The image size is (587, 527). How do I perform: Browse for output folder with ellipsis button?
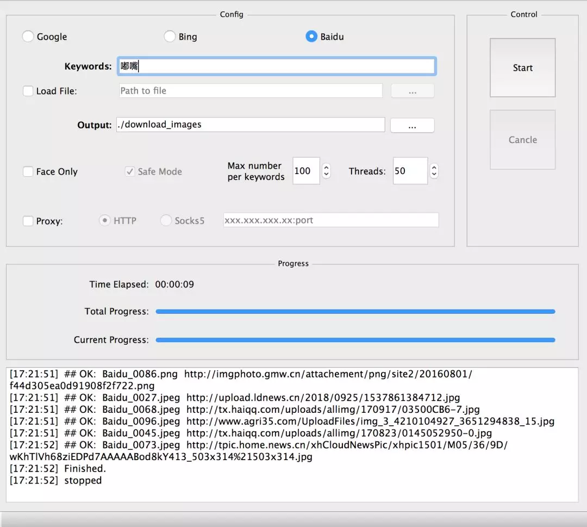click(x=412, y=126)
